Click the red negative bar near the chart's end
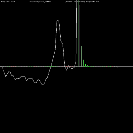This screenshot has height=133, width=133. tap(118, 67)
